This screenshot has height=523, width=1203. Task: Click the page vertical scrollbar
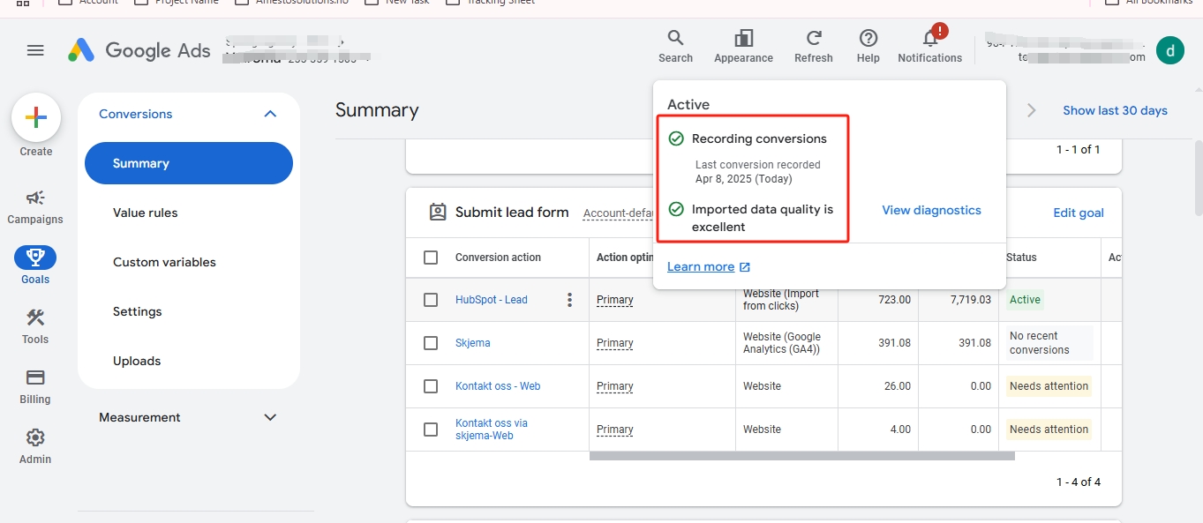[x=1198, y=176]
